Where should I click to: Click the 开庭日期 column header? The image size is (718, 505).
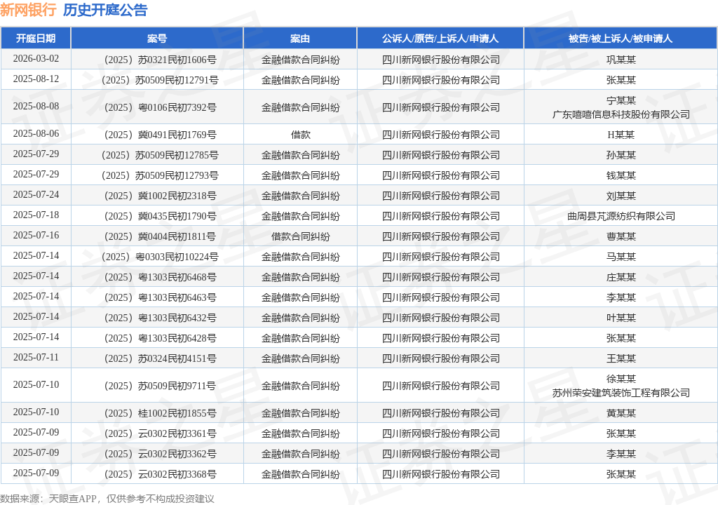pos(36,39)
